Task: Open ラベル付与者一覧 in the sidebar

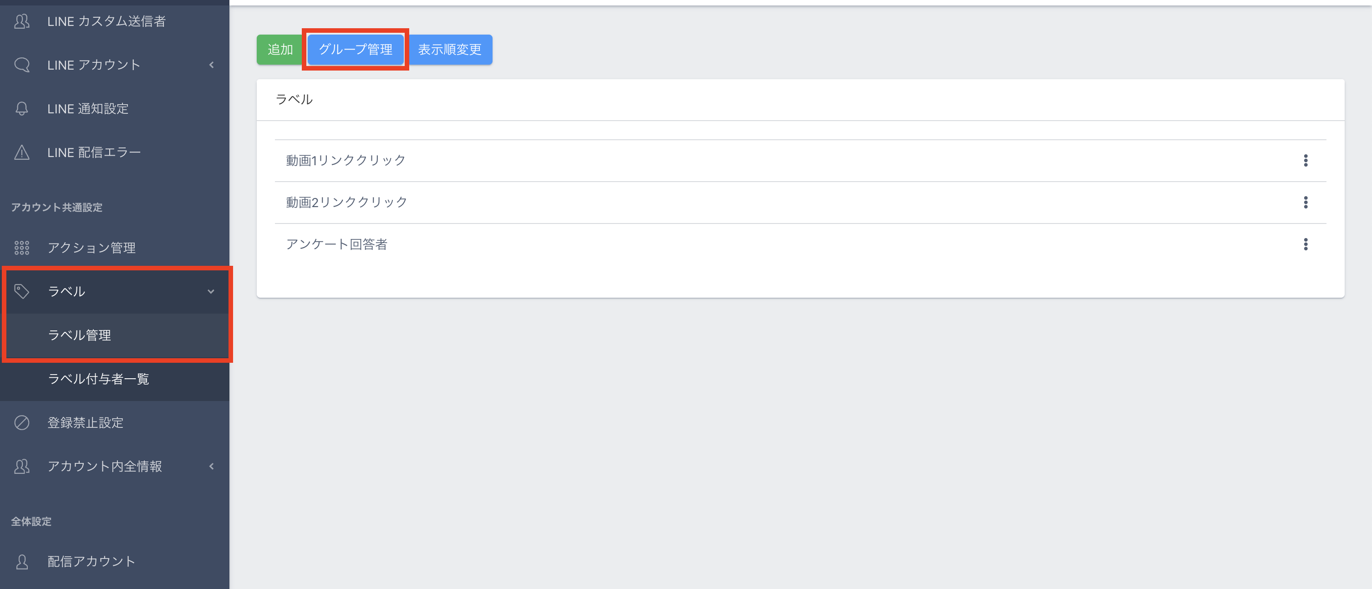Action: [98, 379]
